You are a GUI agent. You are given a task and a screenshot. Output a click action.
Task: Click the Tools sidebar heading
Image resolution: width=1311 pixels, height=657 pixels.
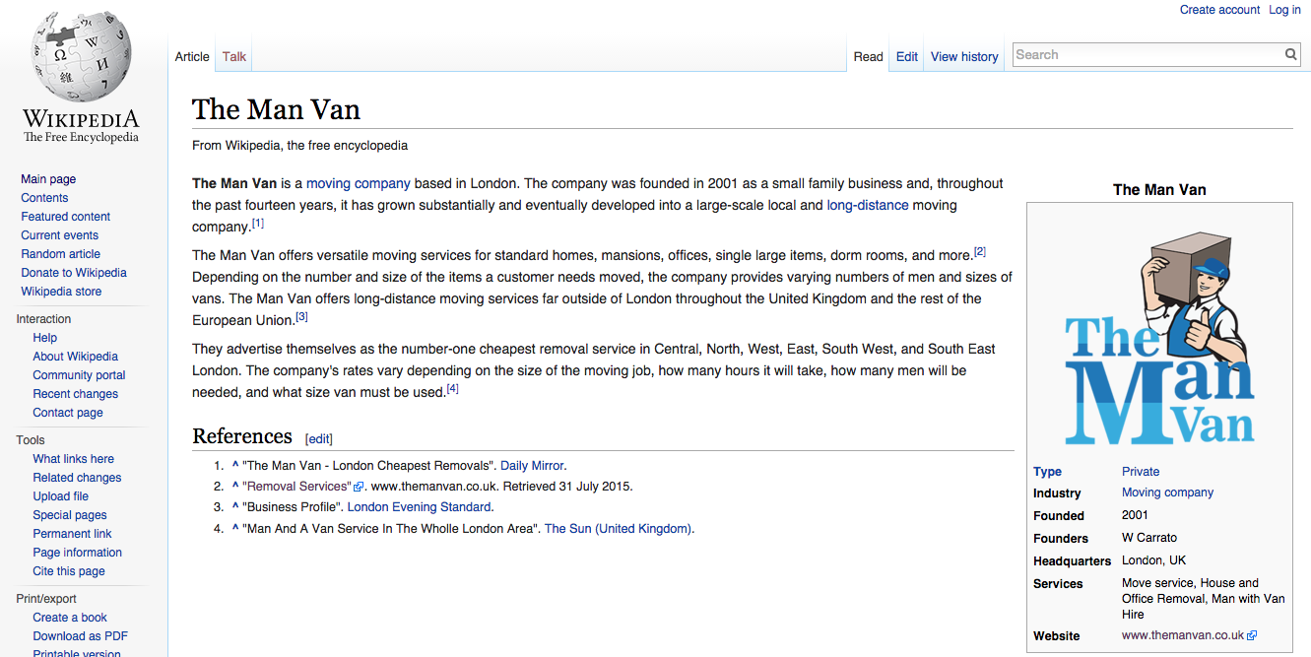(31, 440)
